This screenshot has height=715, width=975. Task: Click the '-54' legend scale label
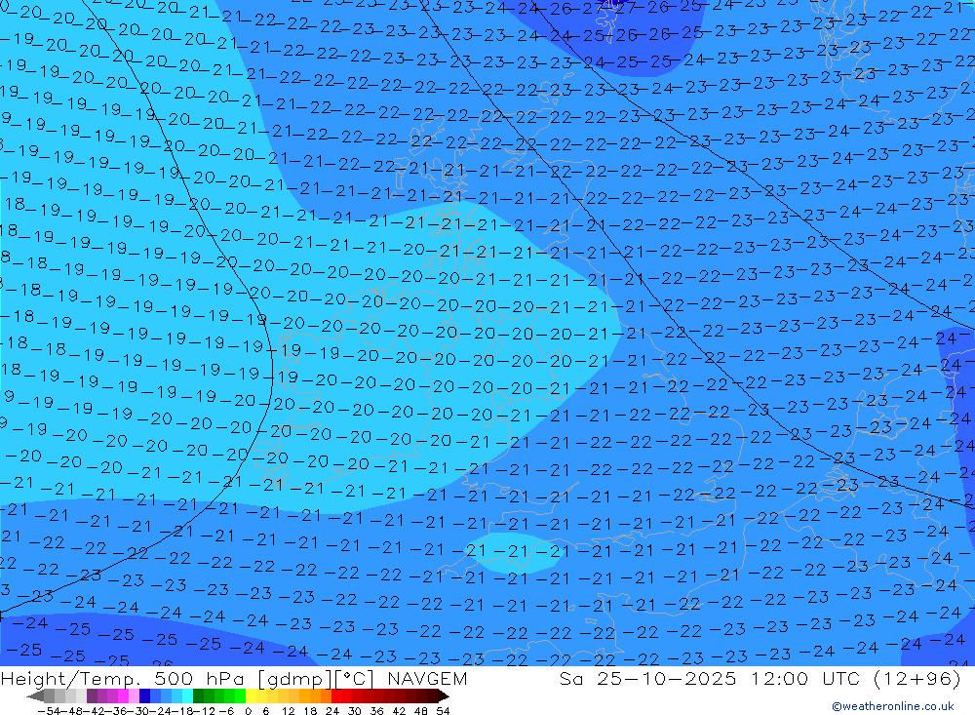(49, 711)
